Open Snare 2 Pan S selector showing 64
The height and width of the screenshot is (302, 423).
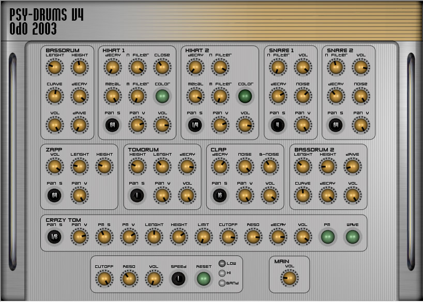coord(336,125)
